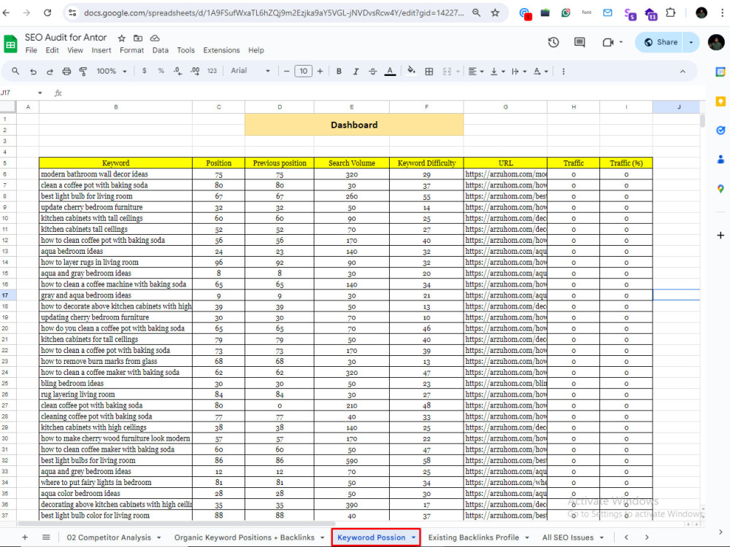Image resolution: width=730 pixels, height=547 pixels.
Task: Switch to 02 Competitor Analysis tab
Action: pyautogui.click(x=109, y=538)
